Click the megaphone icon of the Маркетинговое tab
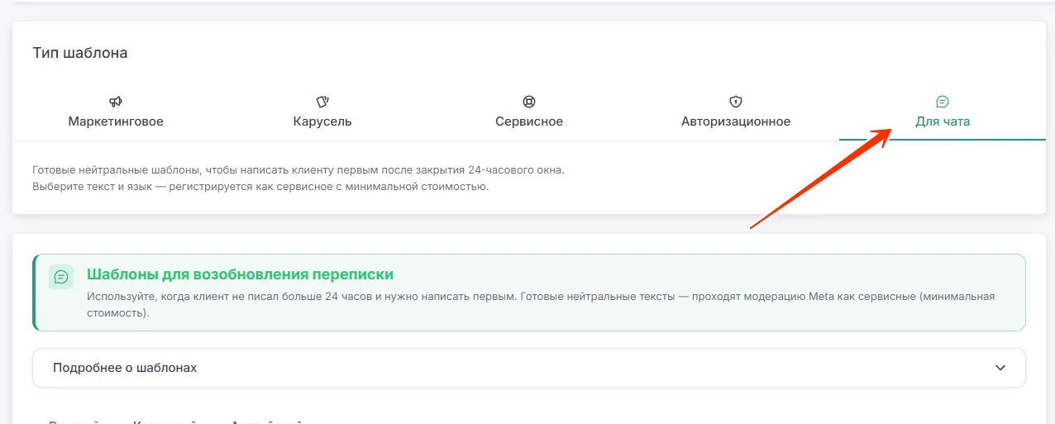Viewport: 1055px width, 424px height. pos(116,102)
